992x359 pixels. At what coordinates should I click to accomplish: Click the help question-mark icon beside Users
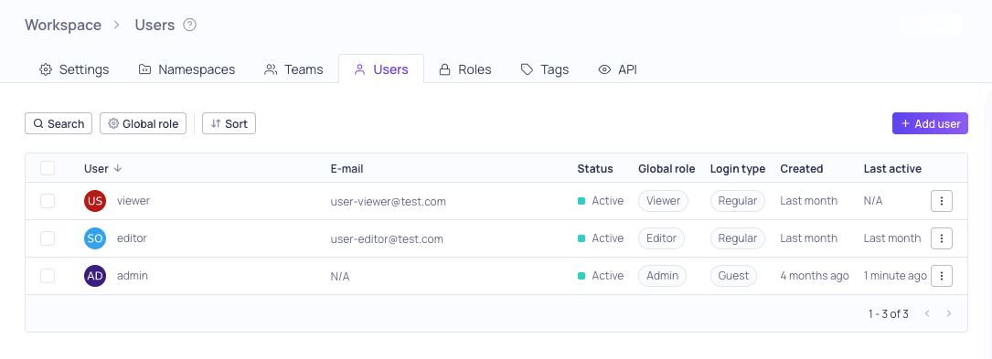tap(190, 26)
